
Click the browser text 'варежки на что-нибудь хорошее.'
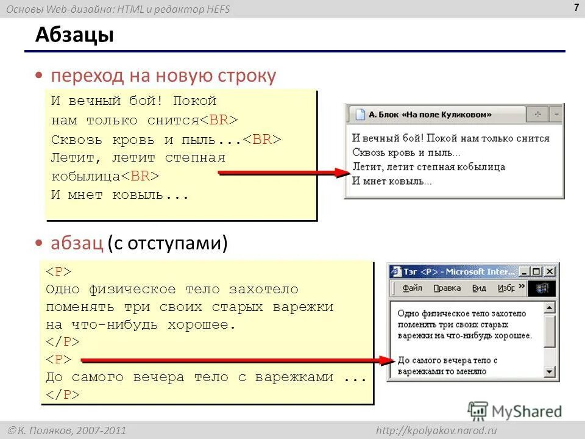[464, 335]
